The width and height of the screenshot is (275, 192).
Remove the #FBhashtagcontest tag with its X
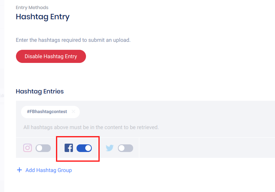click(73, 112)
